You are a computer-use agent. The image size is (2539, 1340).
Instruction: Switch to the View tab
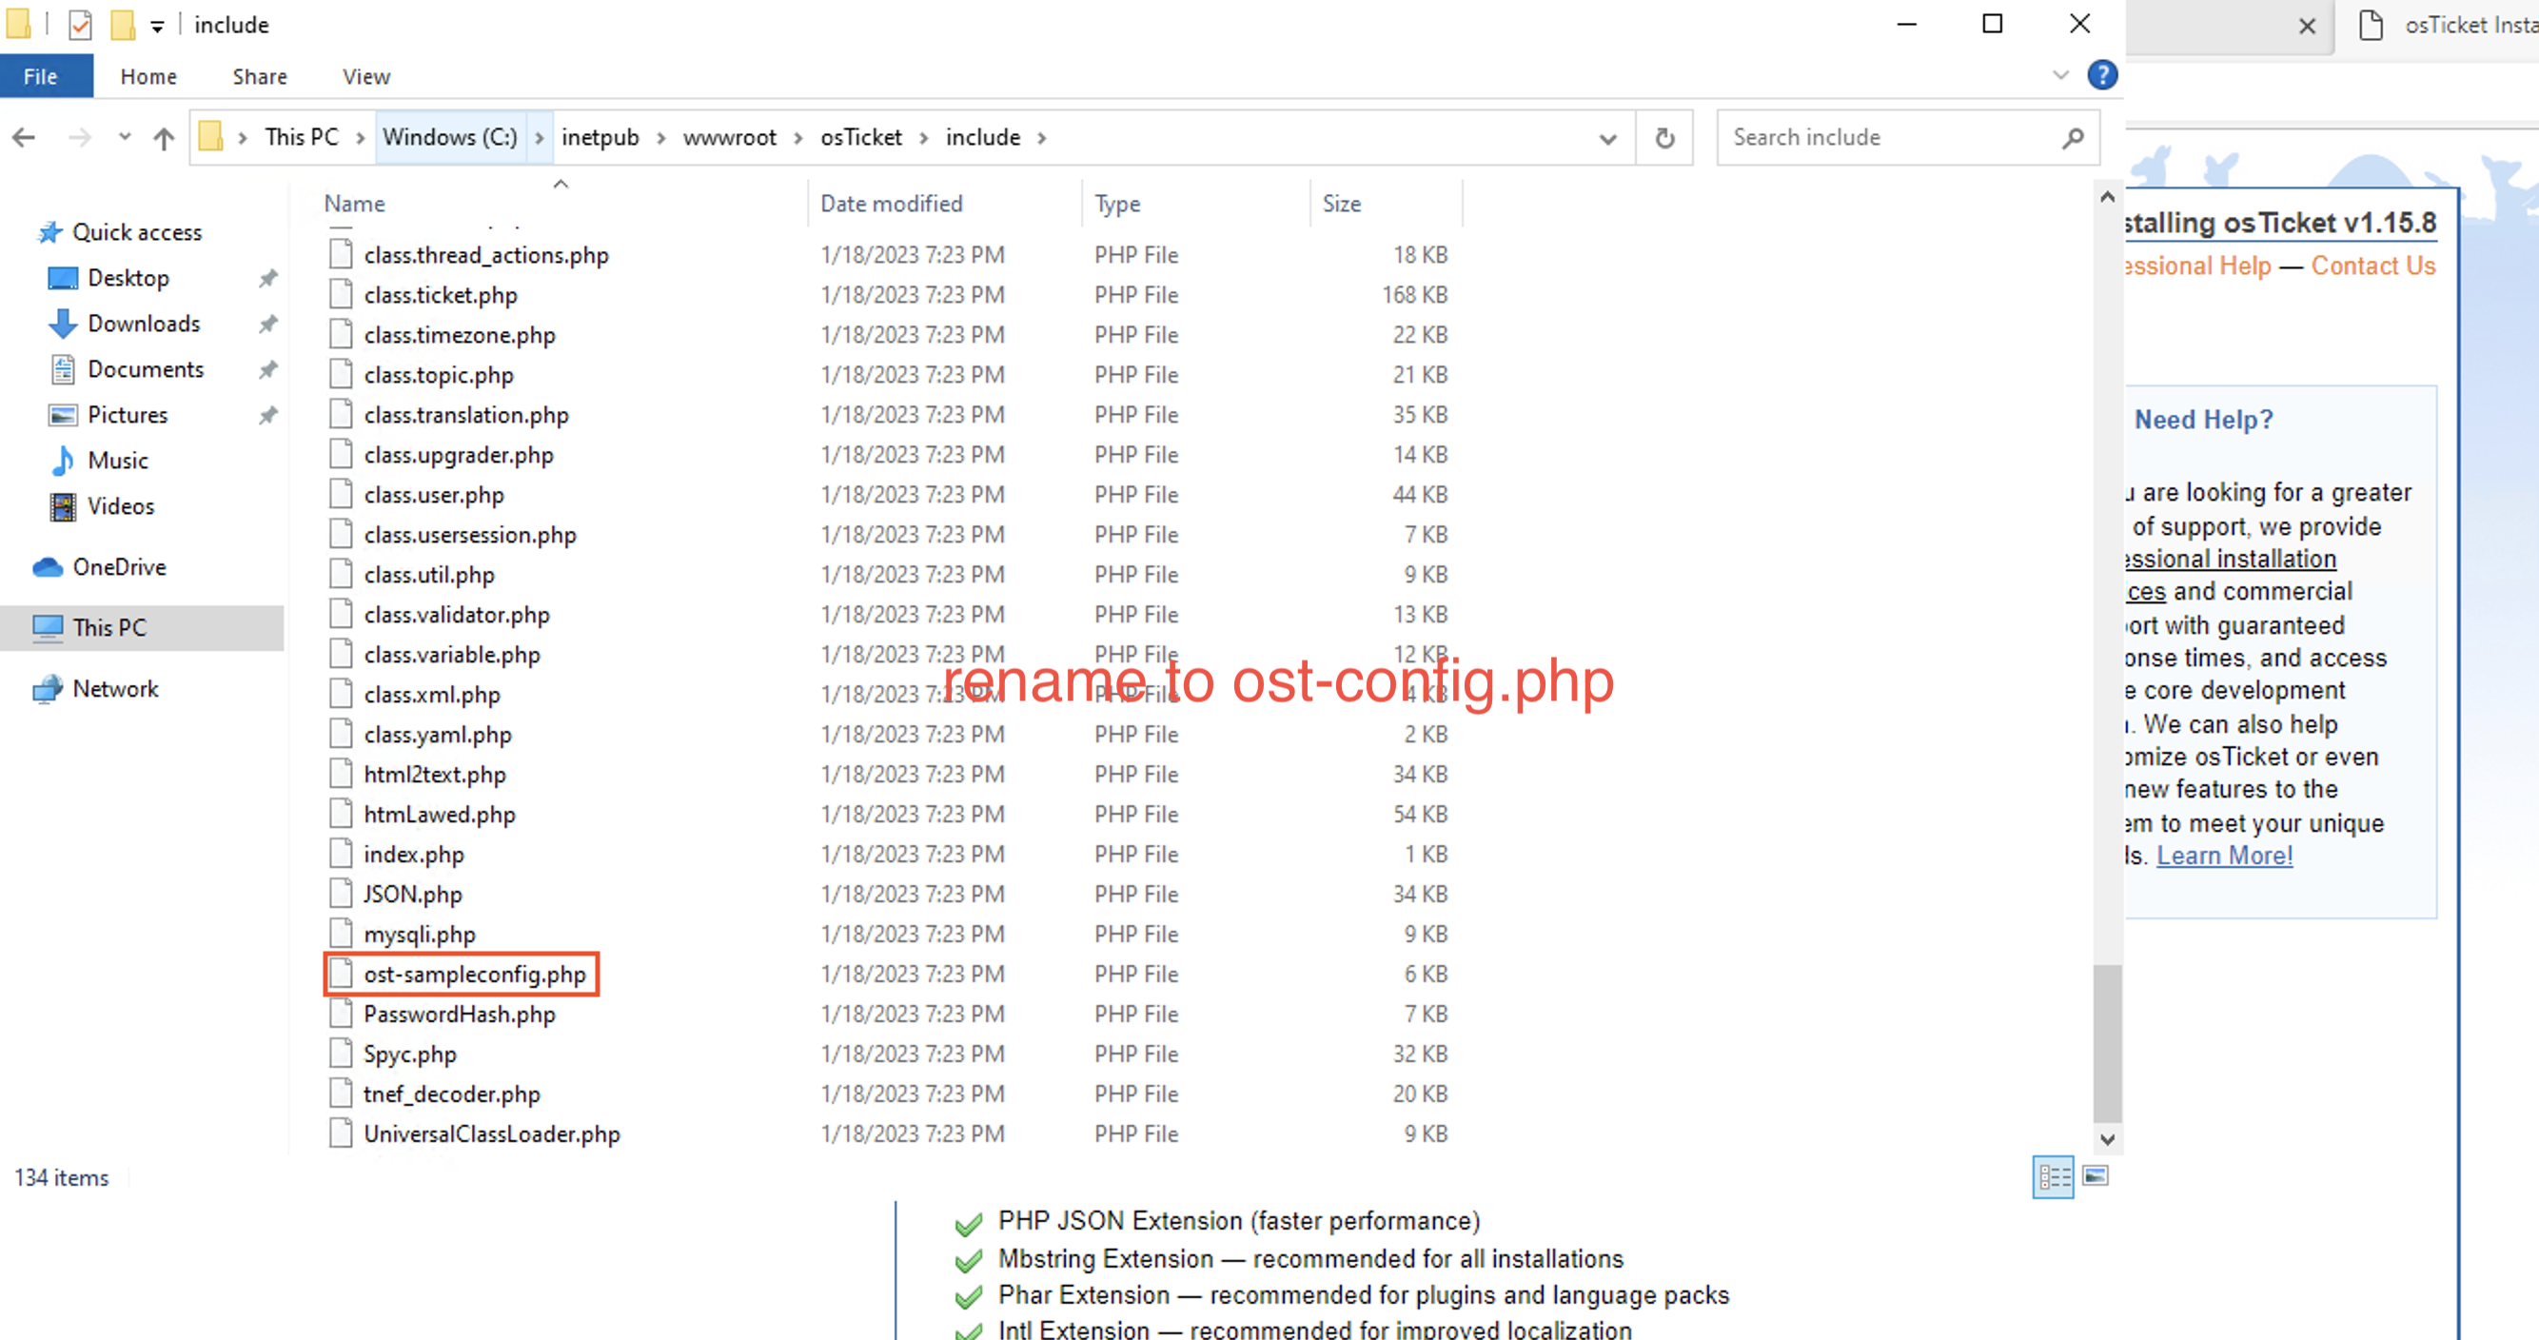364,76
